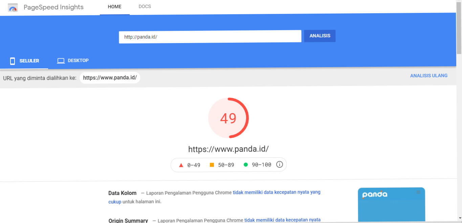Click the score gauge showing 49

(228, 118)
